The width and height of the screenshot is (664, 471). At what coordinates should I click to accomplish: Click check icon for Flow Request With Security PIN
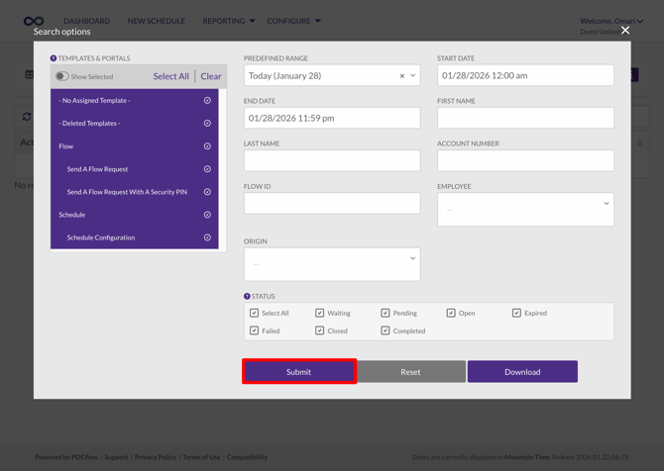point(207,192)
